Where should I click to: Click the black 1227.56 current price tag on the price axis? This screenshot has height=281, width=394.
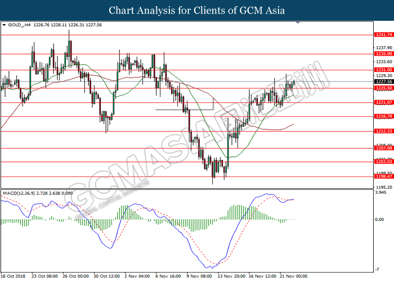coord(384,81)
